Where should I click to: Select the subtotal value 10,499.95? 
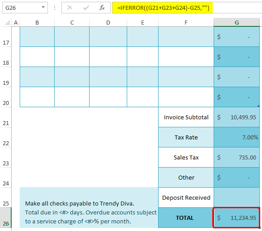236,117
